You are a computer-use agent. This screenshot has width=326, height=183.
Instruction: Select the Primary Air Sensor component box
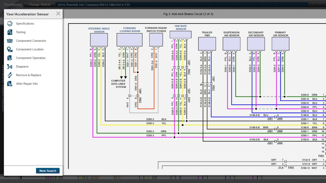[280, 44]
